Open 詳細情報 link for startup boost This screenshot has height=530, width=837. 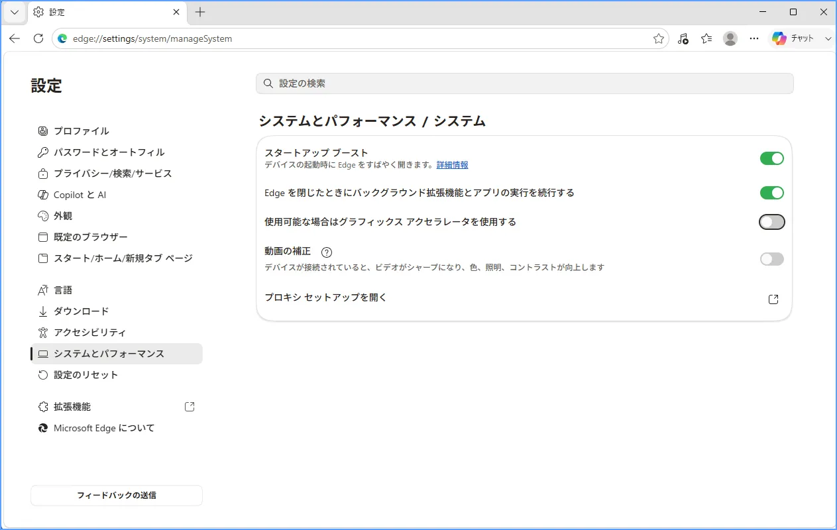[x=453, y=165]
